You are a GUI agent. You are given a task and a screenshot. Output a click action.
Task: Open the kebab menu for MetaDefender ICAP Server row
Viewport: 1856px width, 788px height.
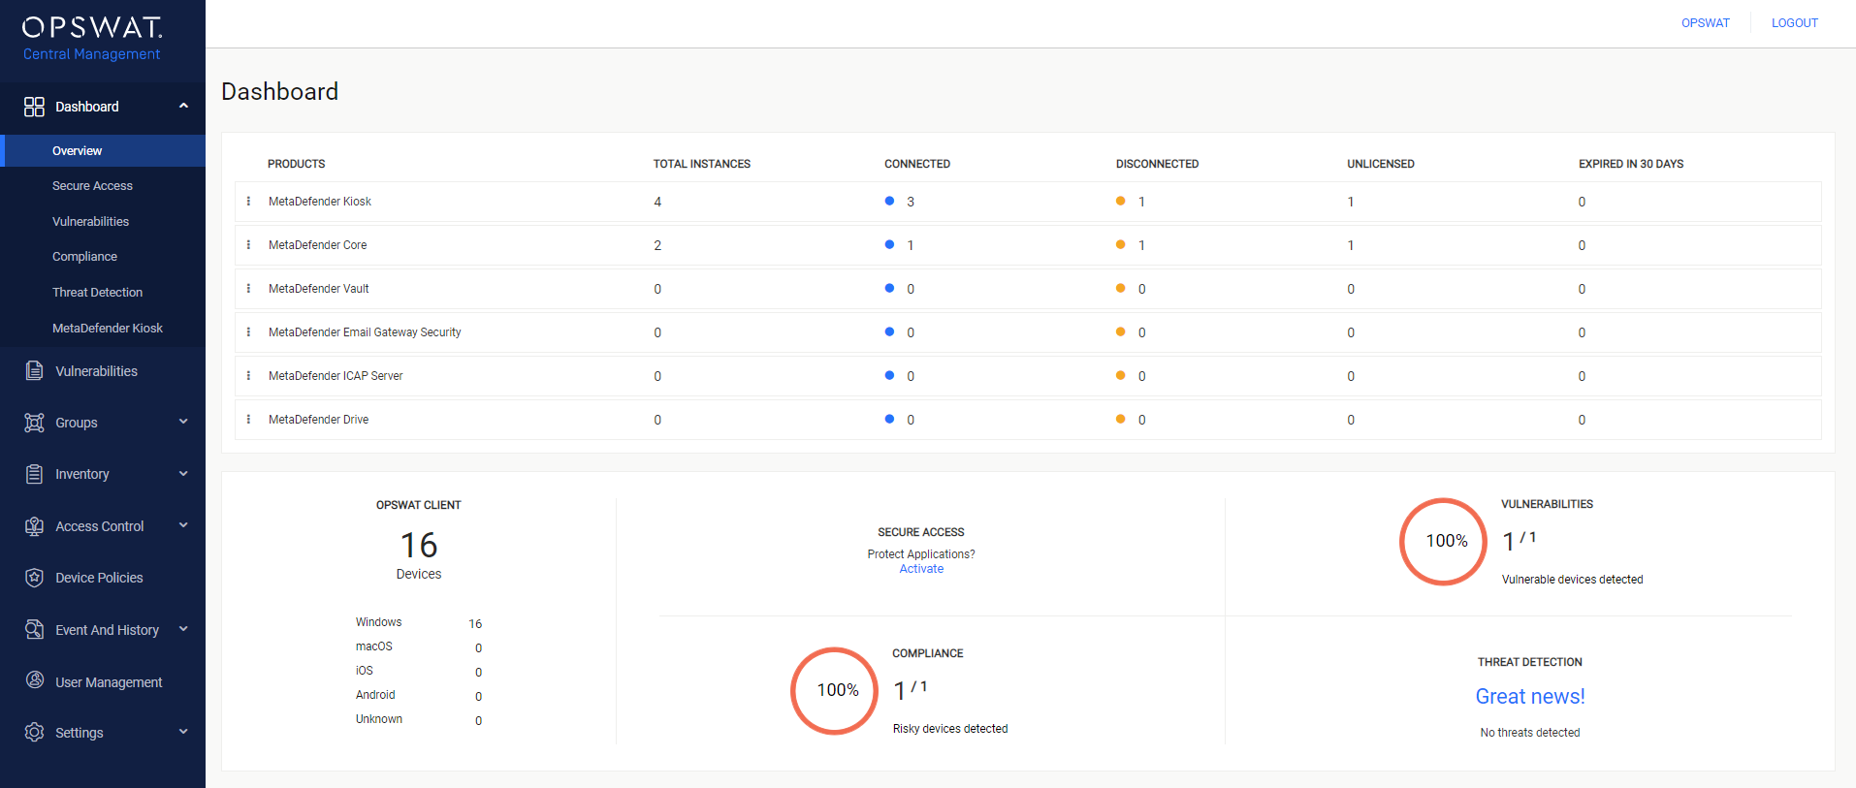[248, 376]
